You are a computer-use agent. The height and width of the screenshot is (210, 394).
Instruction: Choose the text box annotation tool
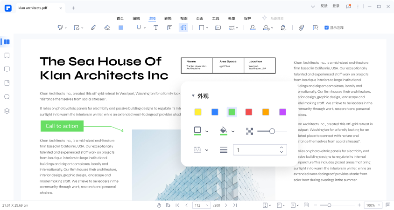tap(169, 28)
